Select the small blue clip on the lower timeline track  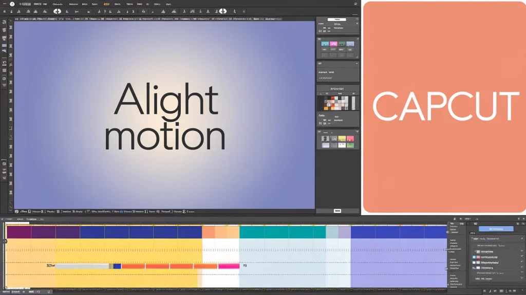pyautogui.click(x=117, y=266)
